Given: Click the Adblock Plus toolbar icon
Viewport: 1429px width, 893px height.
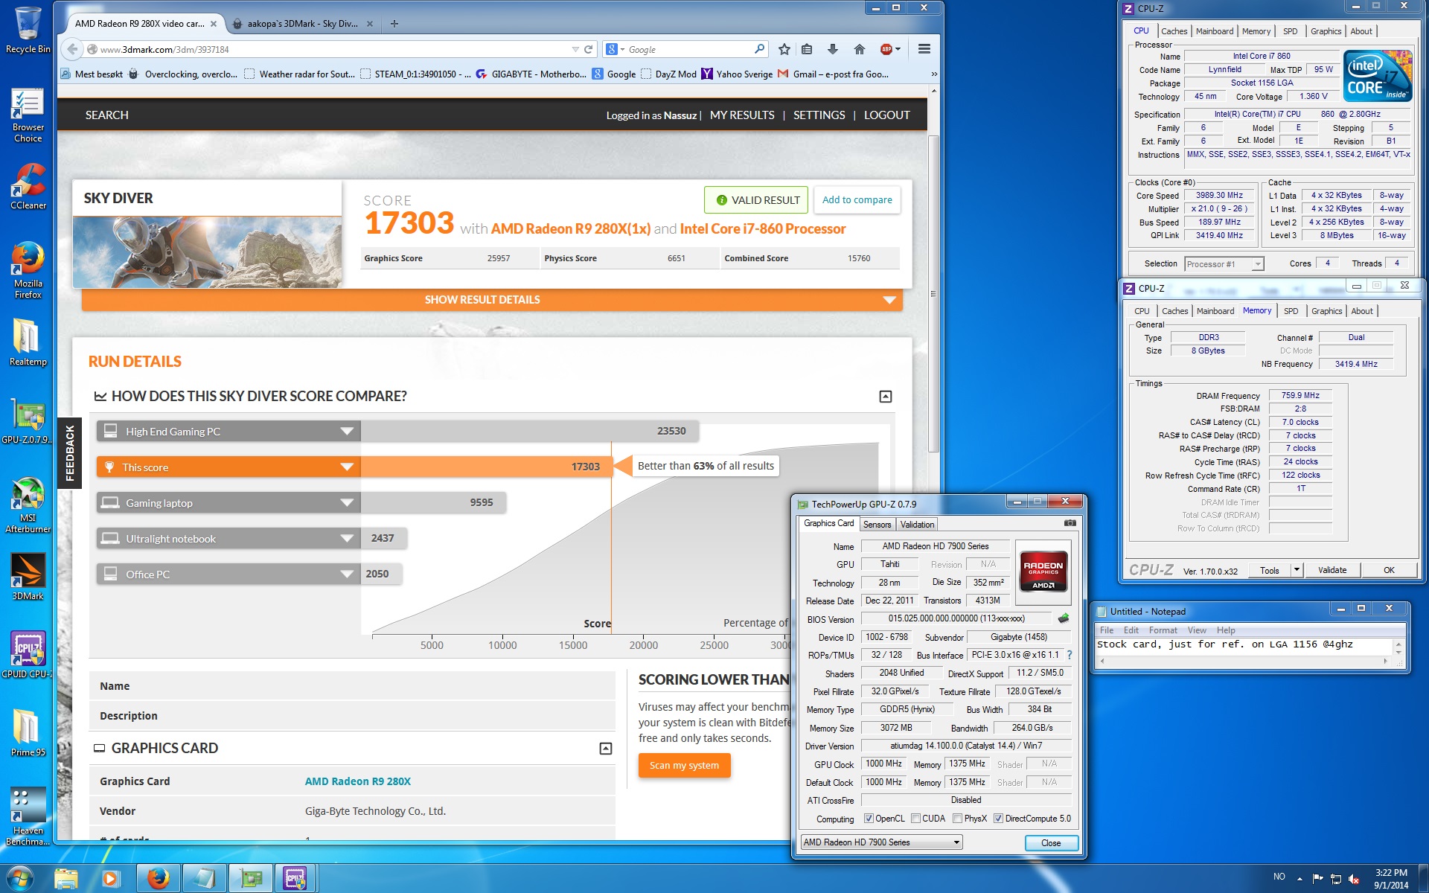Looking at the screenshot, I should 886,49.
